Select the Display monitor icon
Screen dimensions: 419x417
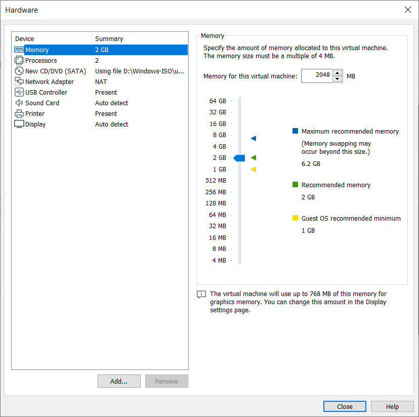19,124
